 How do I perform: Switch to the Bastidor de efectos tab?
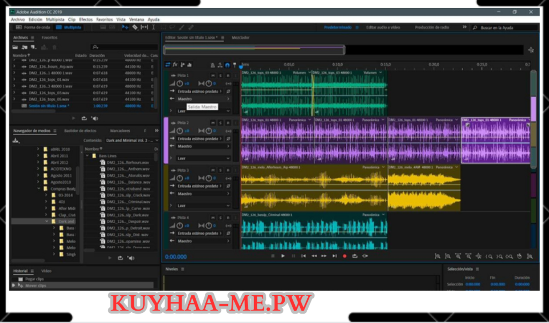[80, 131]
